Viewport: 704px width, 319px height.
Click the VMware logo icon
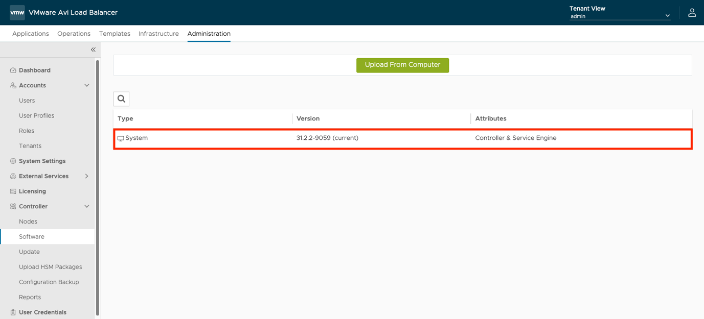click(x=17, y=12)
